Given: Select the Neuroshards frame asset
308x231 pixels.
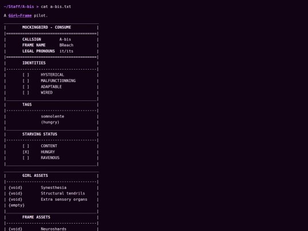Looking at the screenshot, I should point(54,229).
